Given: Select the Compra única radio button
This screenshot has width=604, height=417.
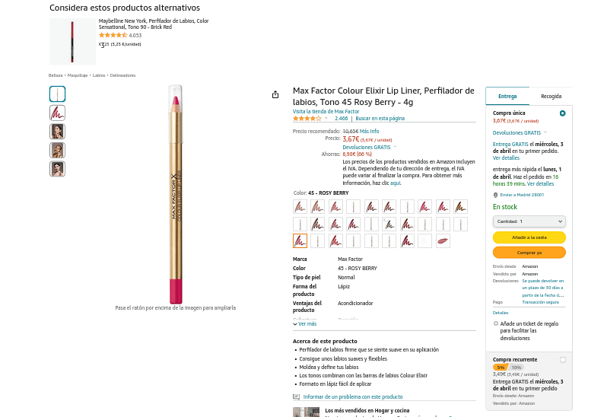Looking at the screenshot, I should [x=562, y=113].
